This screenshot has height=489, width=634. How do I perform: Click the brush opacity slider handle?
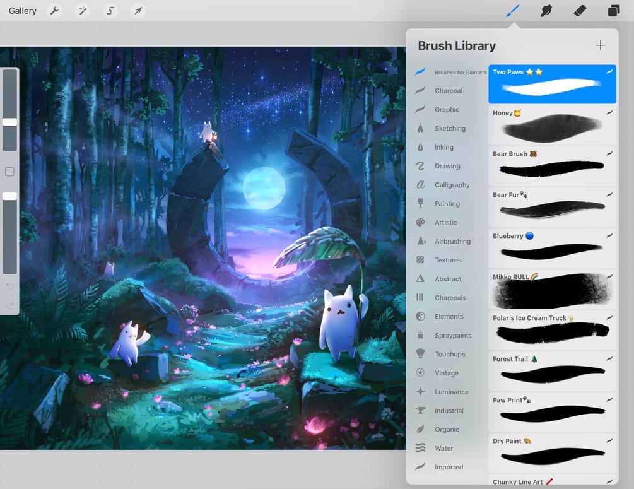pos(9,196)
